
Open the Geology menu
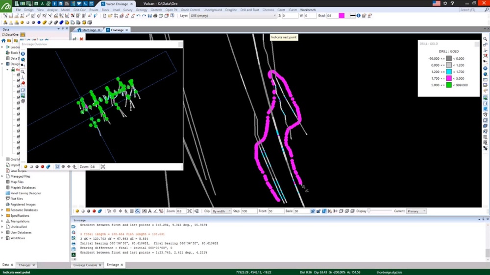tap(141, 10)
